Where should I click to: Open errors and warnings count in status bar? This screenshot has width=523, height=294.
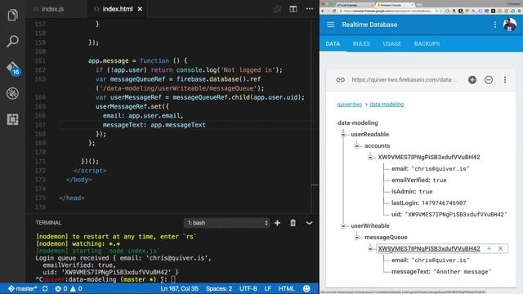pos(69,288)
